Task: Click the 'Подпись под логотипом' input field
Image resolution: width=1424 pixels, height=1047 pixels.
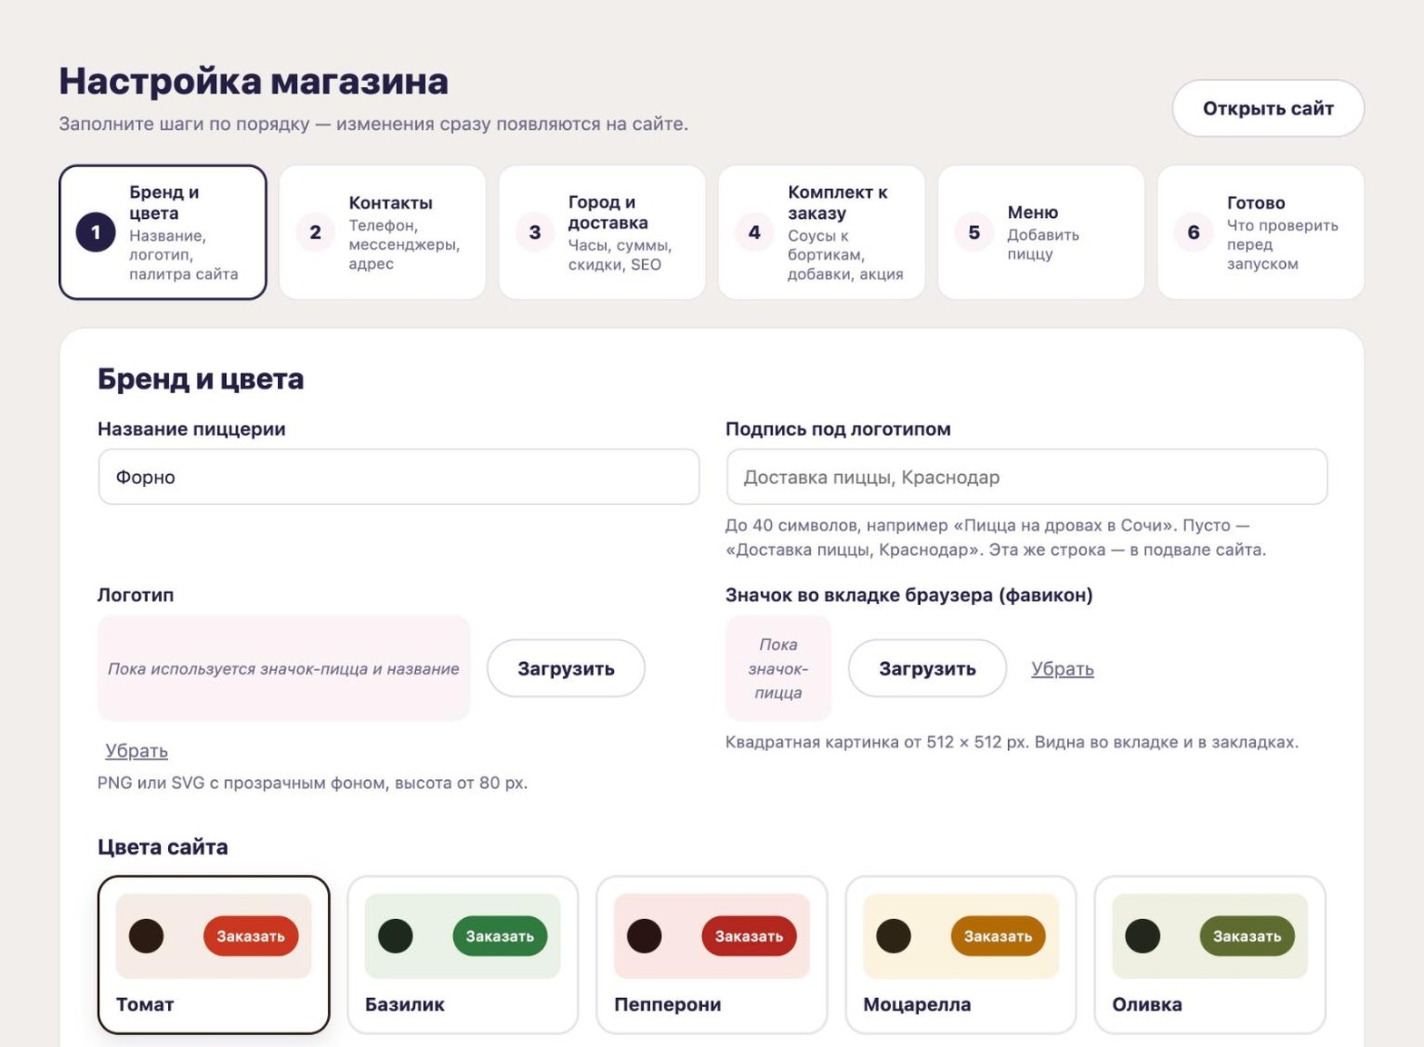Action: pos(1026,477)
